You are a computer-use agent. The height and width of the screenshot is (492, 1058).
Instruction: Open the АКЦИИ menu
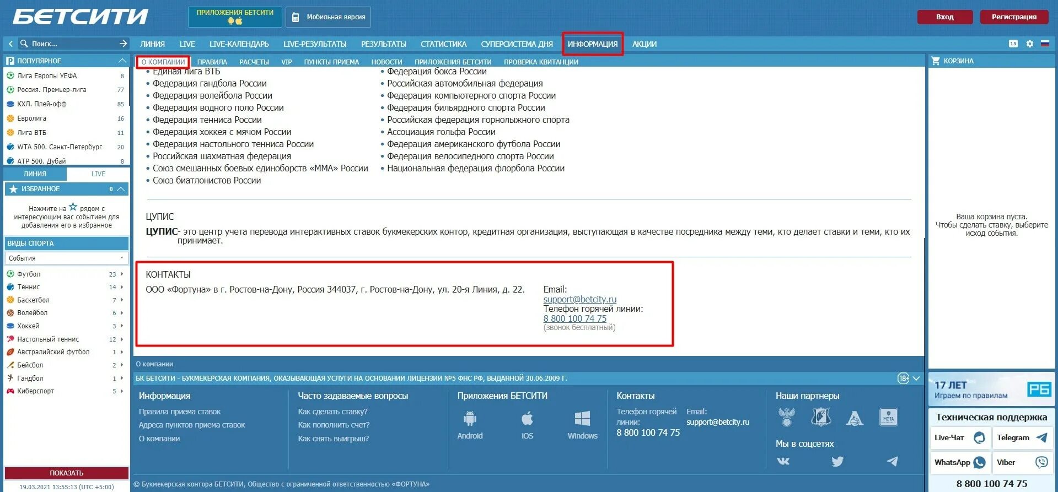[645, 44]
